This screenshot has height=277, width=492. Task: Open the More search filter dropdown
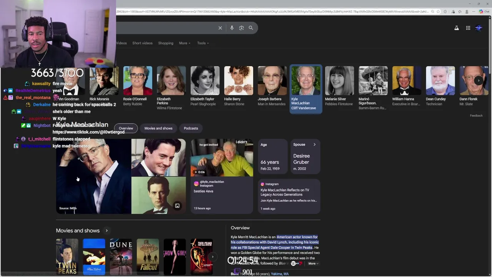(184, 43)
